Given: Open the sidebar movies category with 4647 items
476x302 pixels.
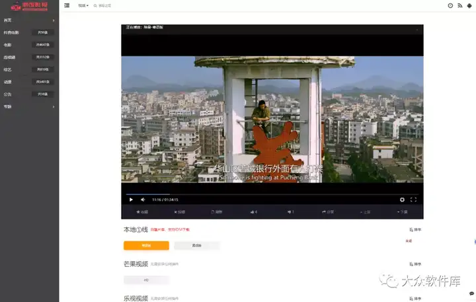Looking at the screenshot, I should (x=29, y=45).
